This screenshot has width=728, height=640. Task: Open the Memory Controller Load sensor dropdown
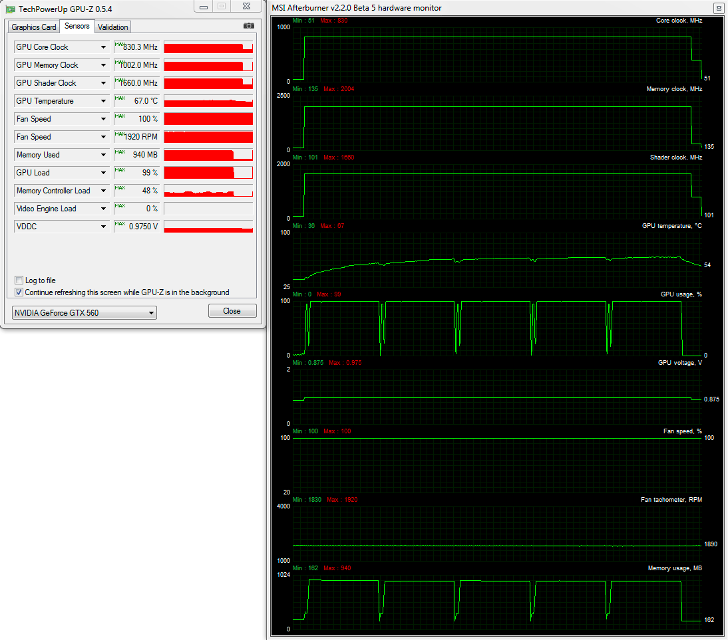[104, 191]
